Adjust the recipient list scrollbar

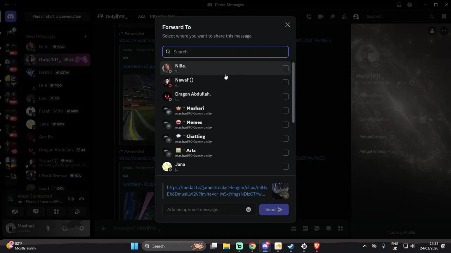pos(293,93)
